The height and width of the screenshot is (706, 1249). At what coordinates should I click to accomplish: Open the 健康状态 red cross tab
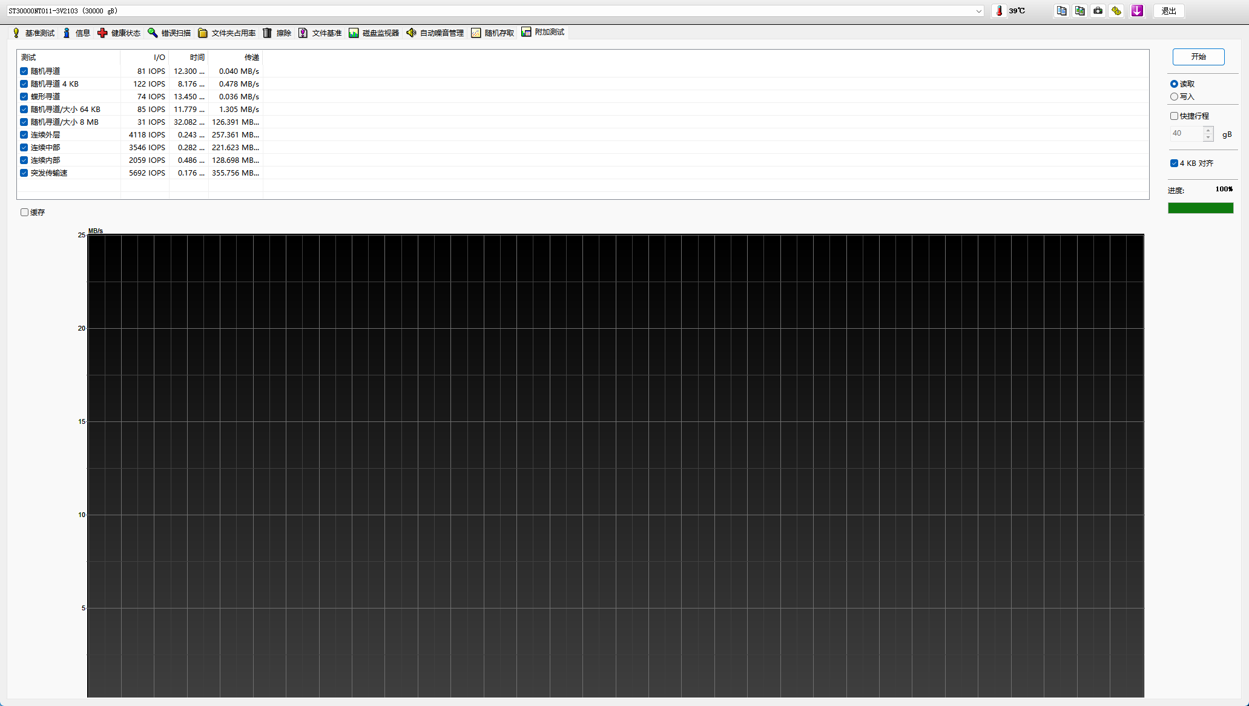pyautogui.click(x=119, y=33)
